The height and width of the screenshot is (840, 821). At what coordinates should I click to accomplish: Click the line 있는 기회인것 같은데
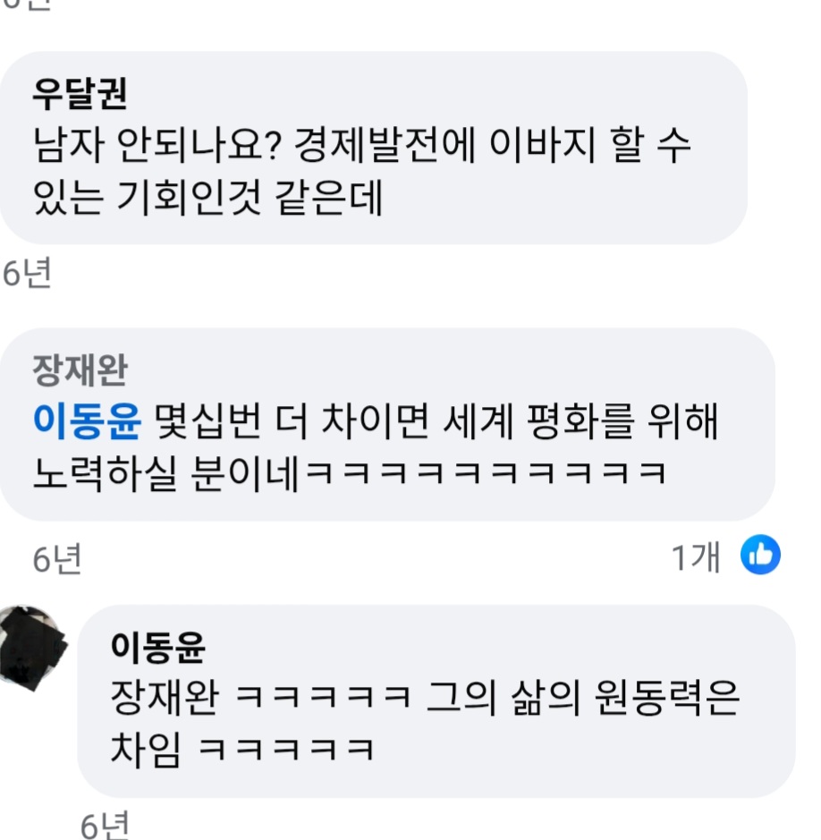click(x=207, y=198)
